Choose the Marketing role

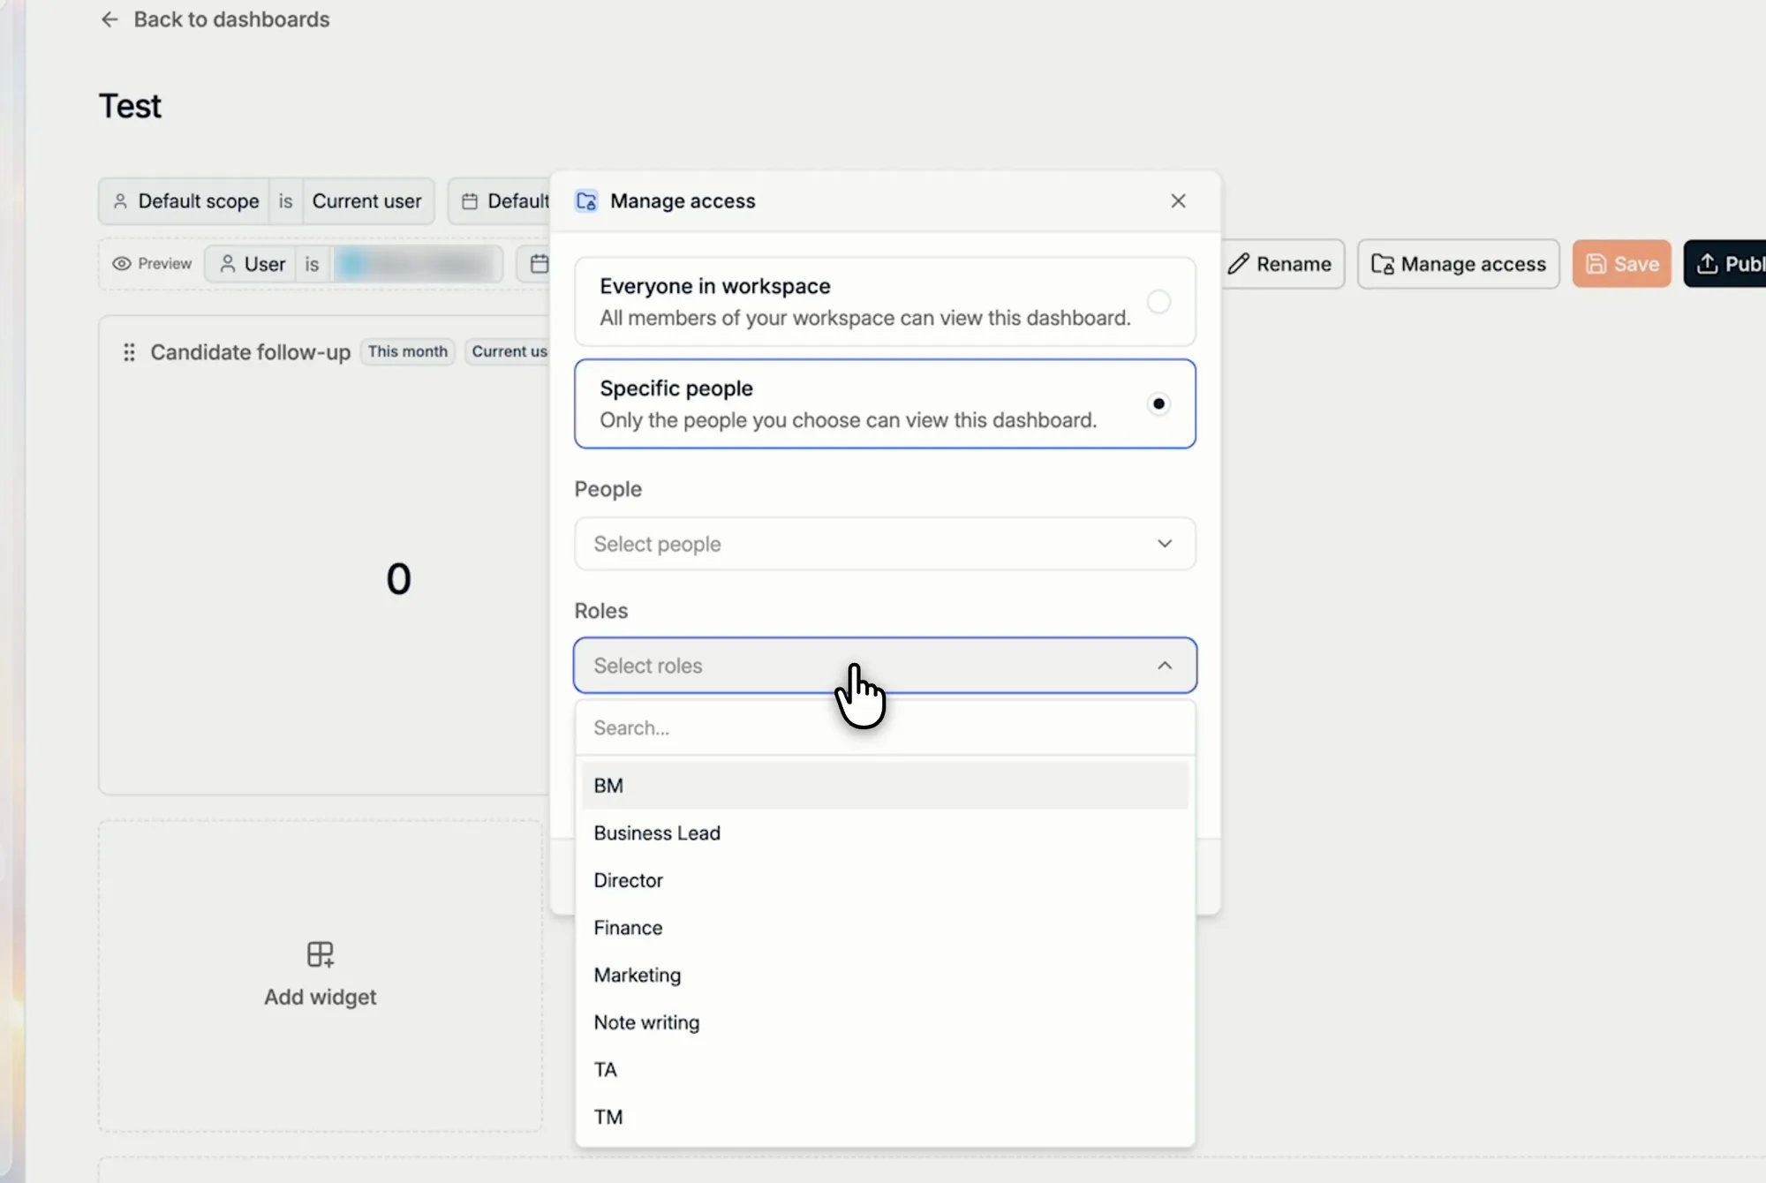885,976
